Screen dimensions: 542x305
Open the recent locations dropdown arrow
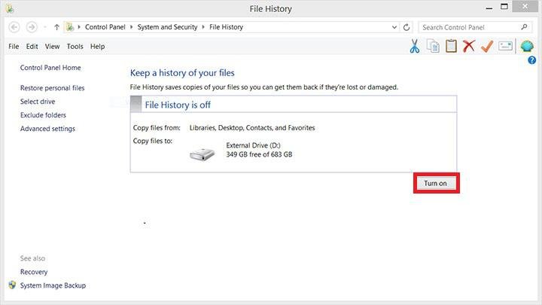(x=44, y=27)
